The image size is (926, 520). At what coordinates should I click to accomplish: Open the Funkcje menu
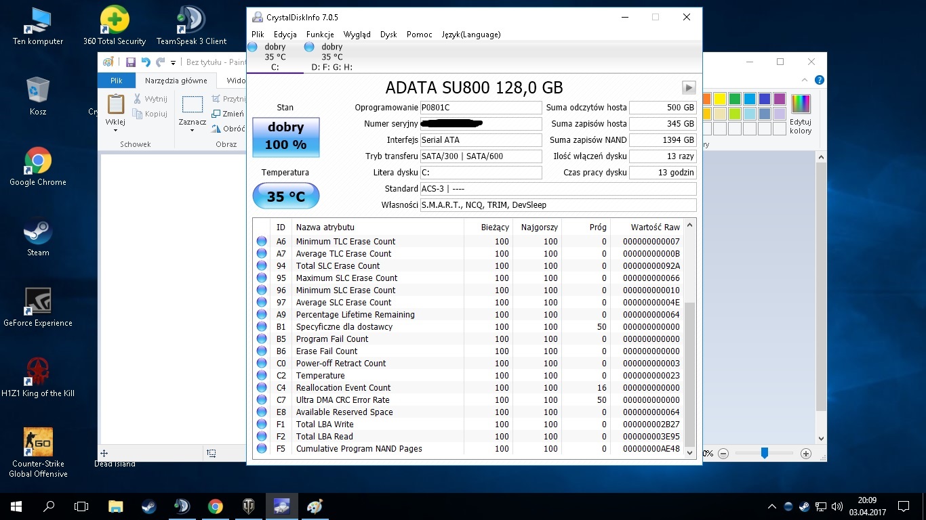tap(320, 35)
